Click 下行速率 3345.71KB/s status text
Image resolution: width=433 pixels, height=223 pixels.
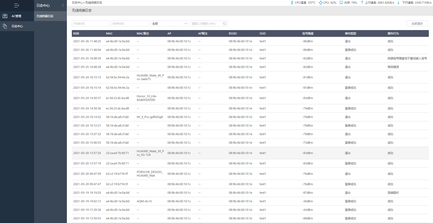417,3
